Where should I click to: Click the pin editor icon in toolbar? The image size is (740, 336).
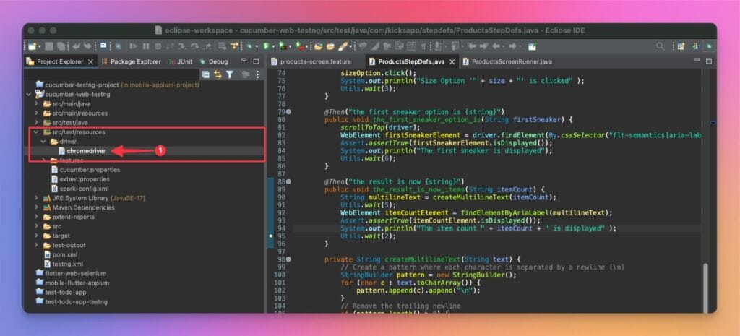point(532,46)
